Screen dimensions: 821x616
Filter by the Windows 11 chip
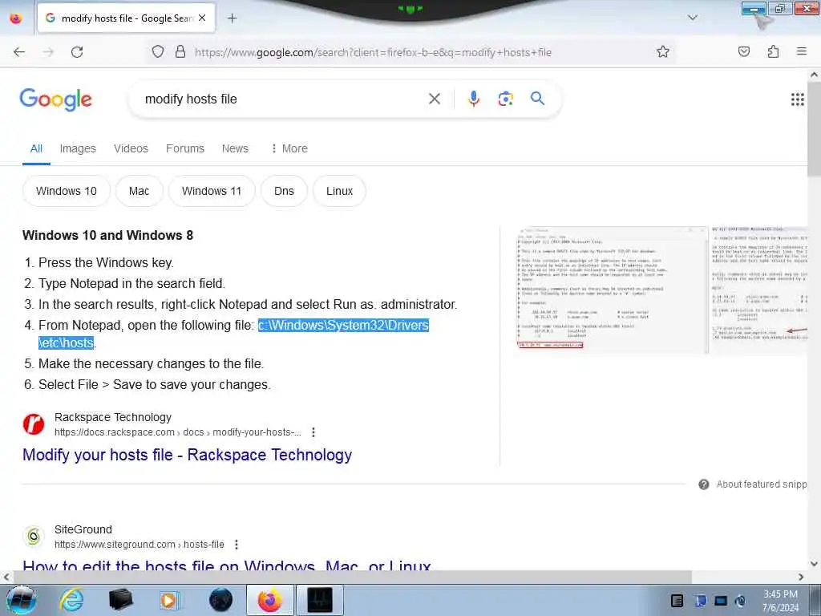coord(212,191)
